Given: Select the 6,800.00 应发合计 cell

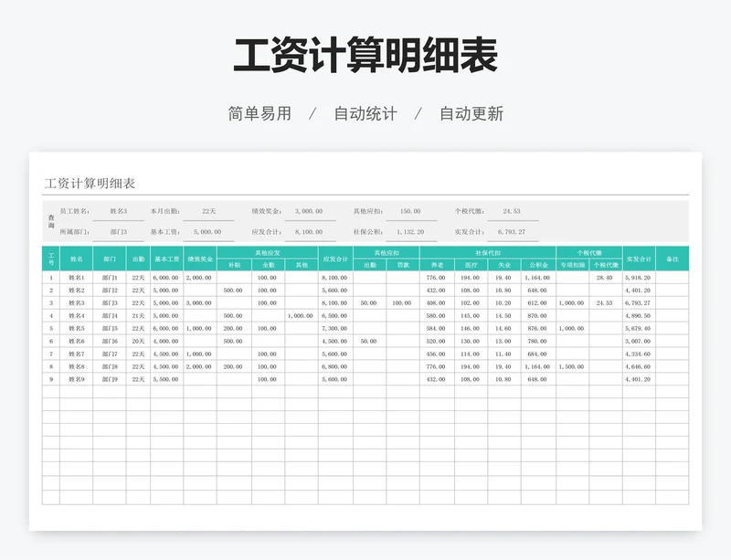Looking at the screenshot, I should pyautogui.click(x=334, y=367).
